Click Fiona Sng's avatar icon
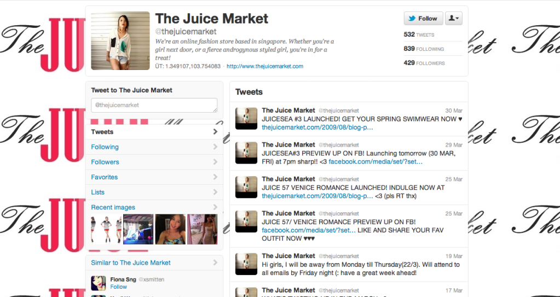This screenshot has height=297, width=560. [x=98, y=283]
